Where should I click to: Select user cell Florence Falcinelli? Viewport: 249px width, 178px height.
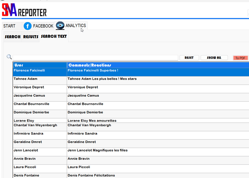pos(40,72)
